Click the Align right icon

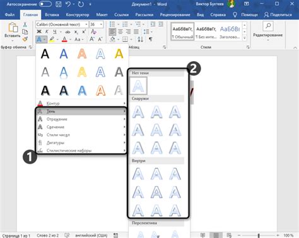128,31
